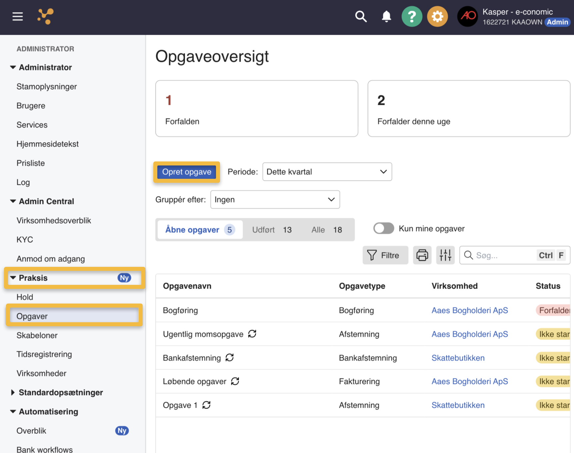
Task: Click the Opret opgave button
Action: 187,172
